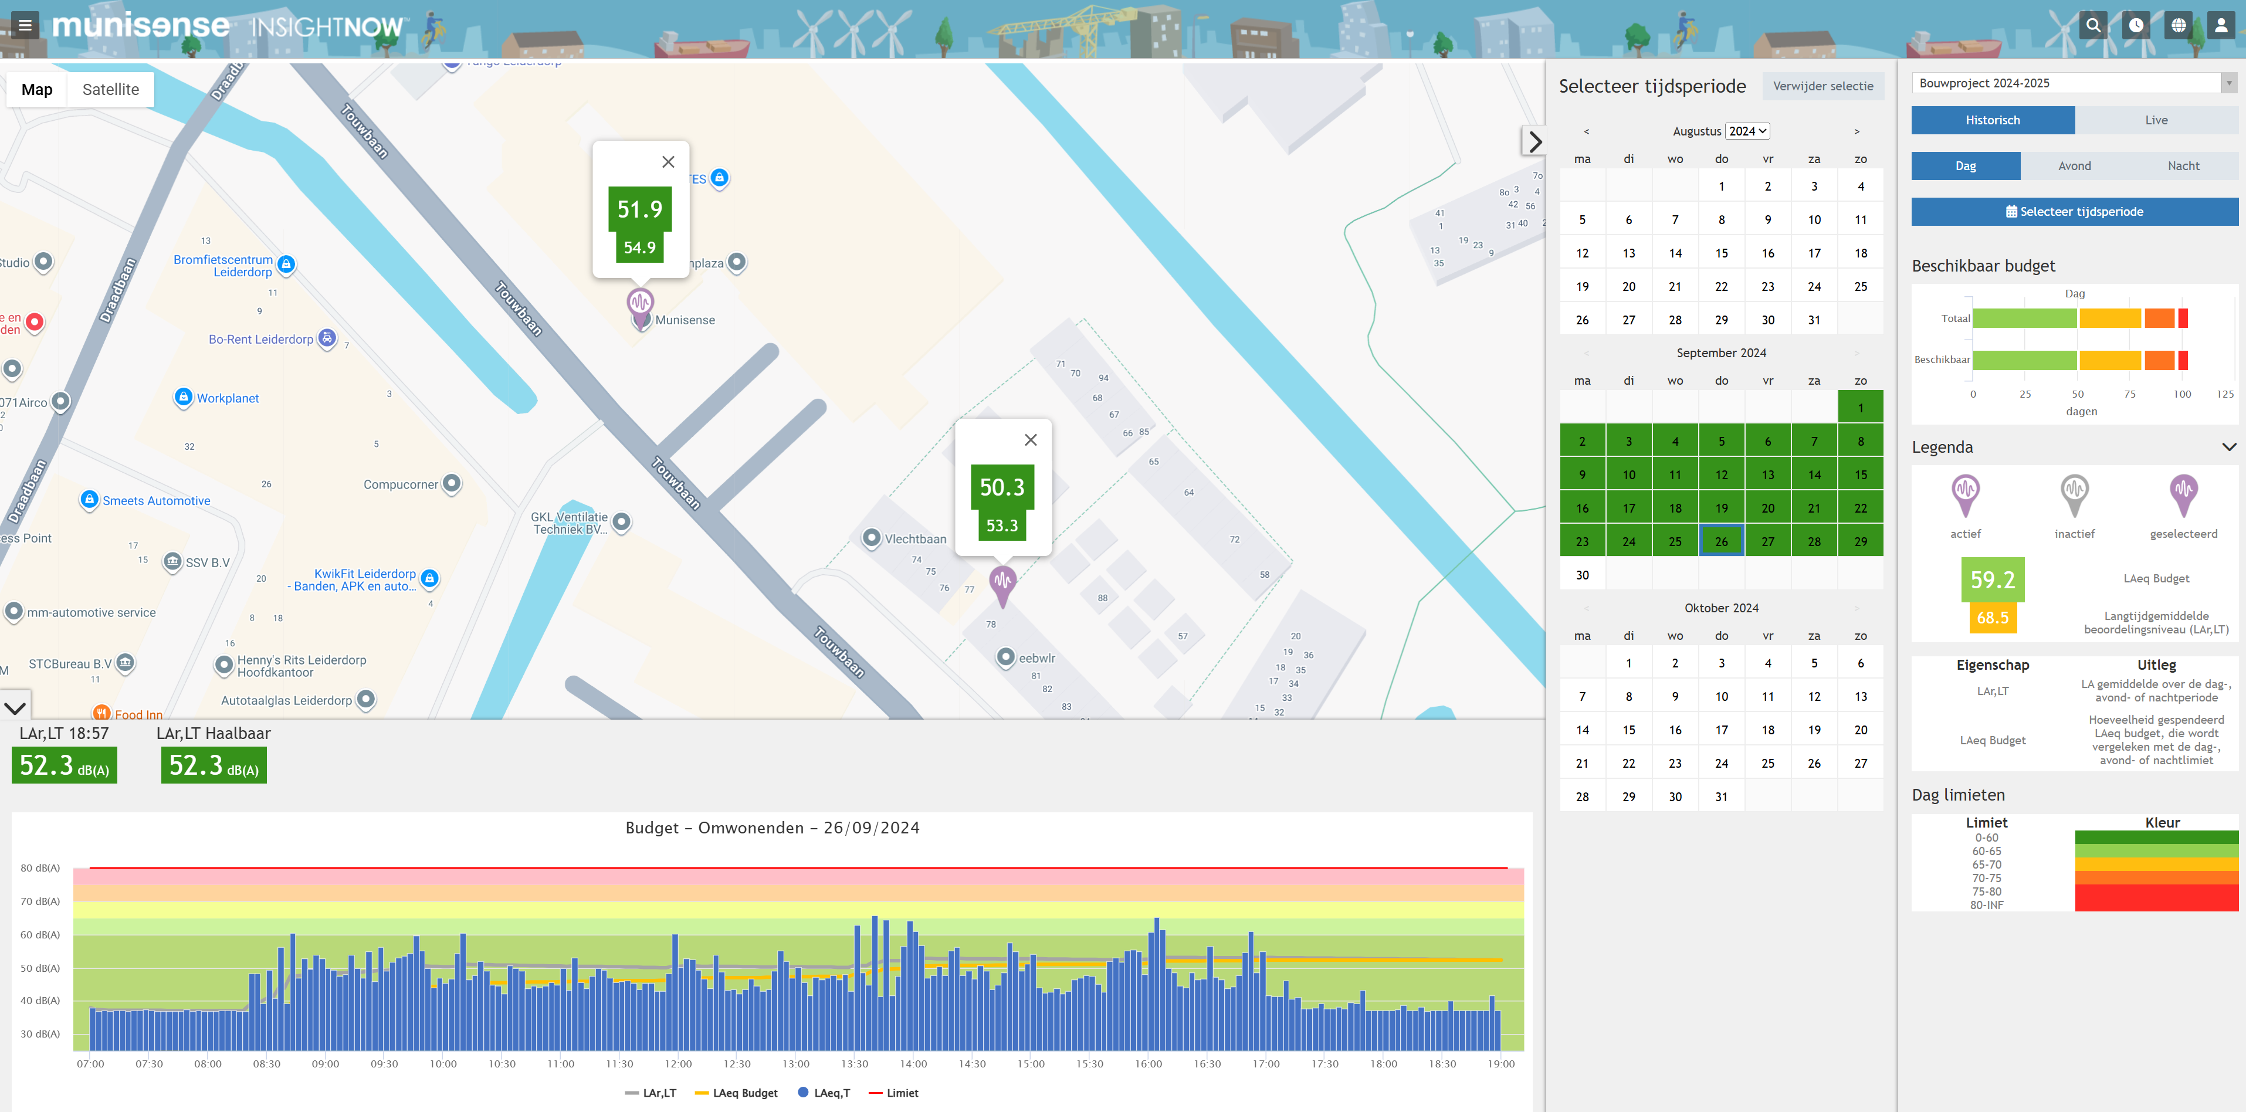
Task: Switch map to Satellite view
Action: pos(111,90)
